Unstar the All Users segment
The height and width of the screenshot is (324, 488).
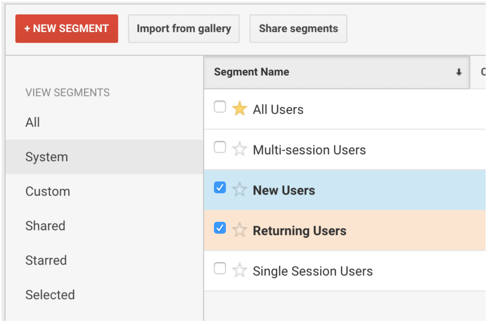239,109
